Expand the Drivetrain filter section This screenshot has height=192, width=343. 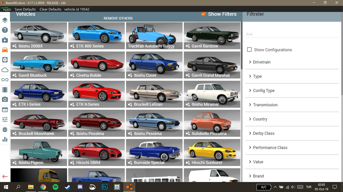(262, 62)
